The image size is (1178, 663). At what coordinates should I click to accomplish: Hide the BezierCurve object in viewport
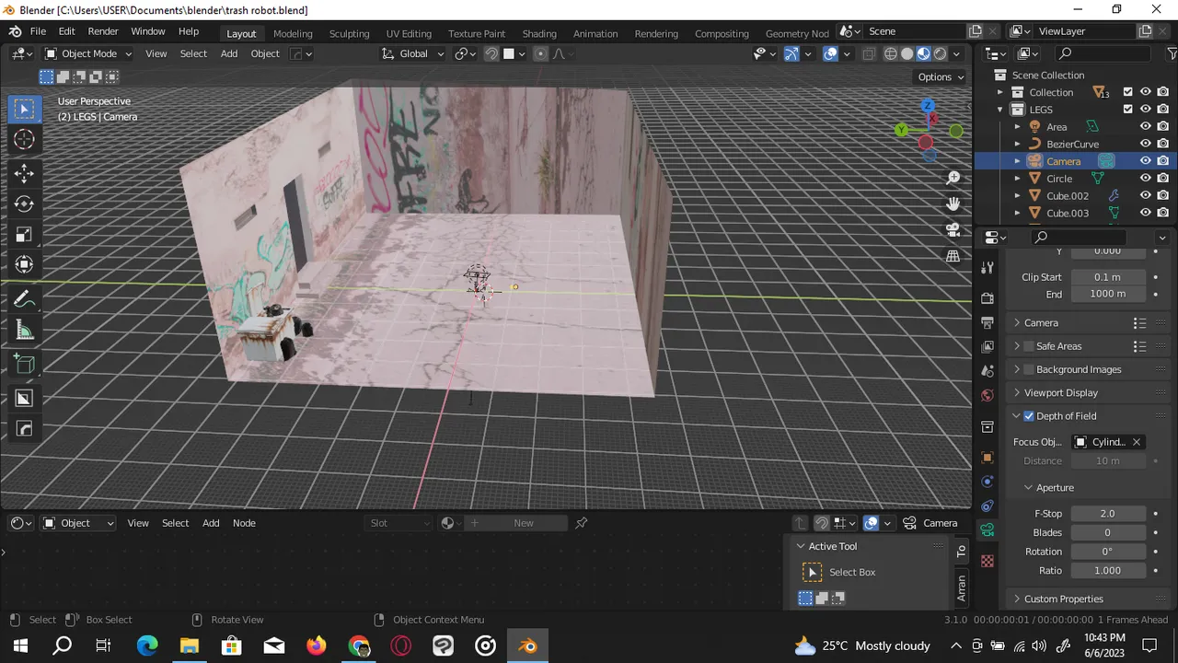point(1146,144)
